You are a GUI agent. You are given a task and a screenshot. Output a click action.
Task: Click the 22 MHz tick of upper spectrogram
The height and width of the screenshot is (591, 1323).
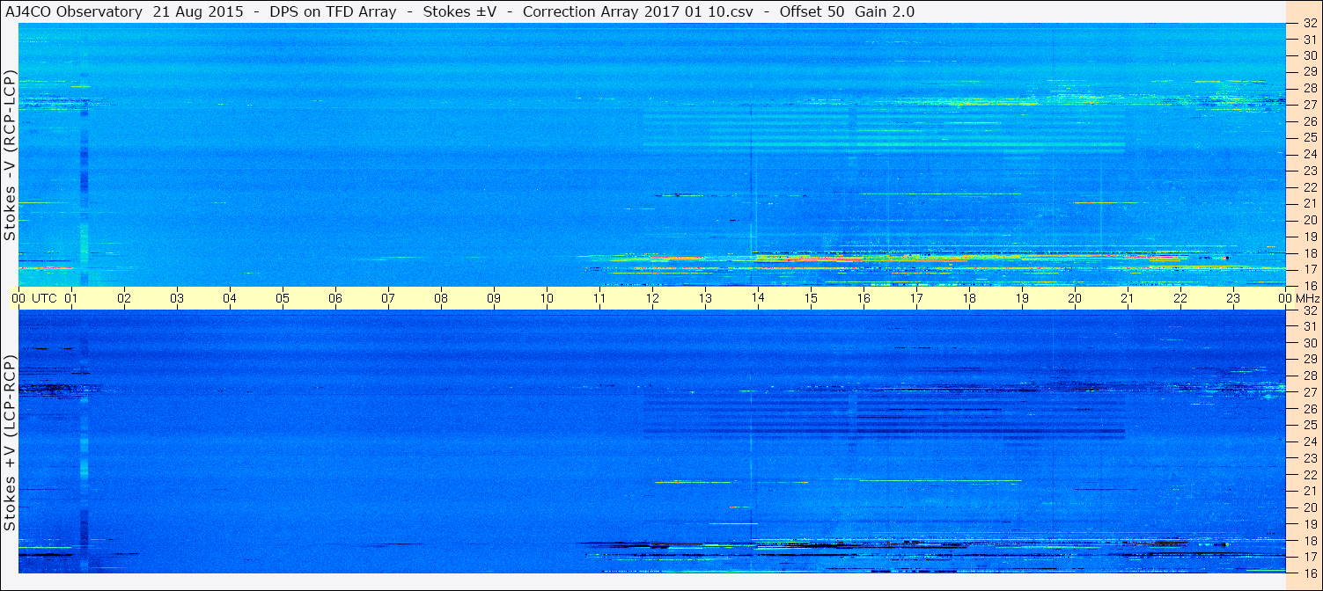1309,187
